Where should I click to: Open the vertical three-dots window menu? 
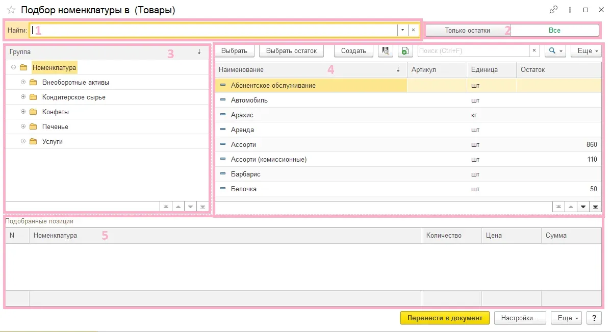(570, 10)
